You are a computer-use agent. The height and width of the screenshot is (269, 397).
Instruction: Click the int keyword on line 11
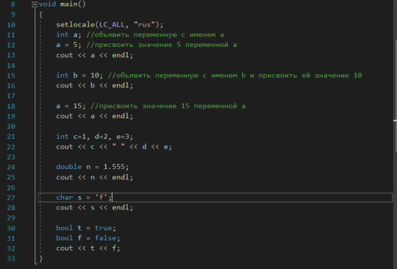click(62, 35)
